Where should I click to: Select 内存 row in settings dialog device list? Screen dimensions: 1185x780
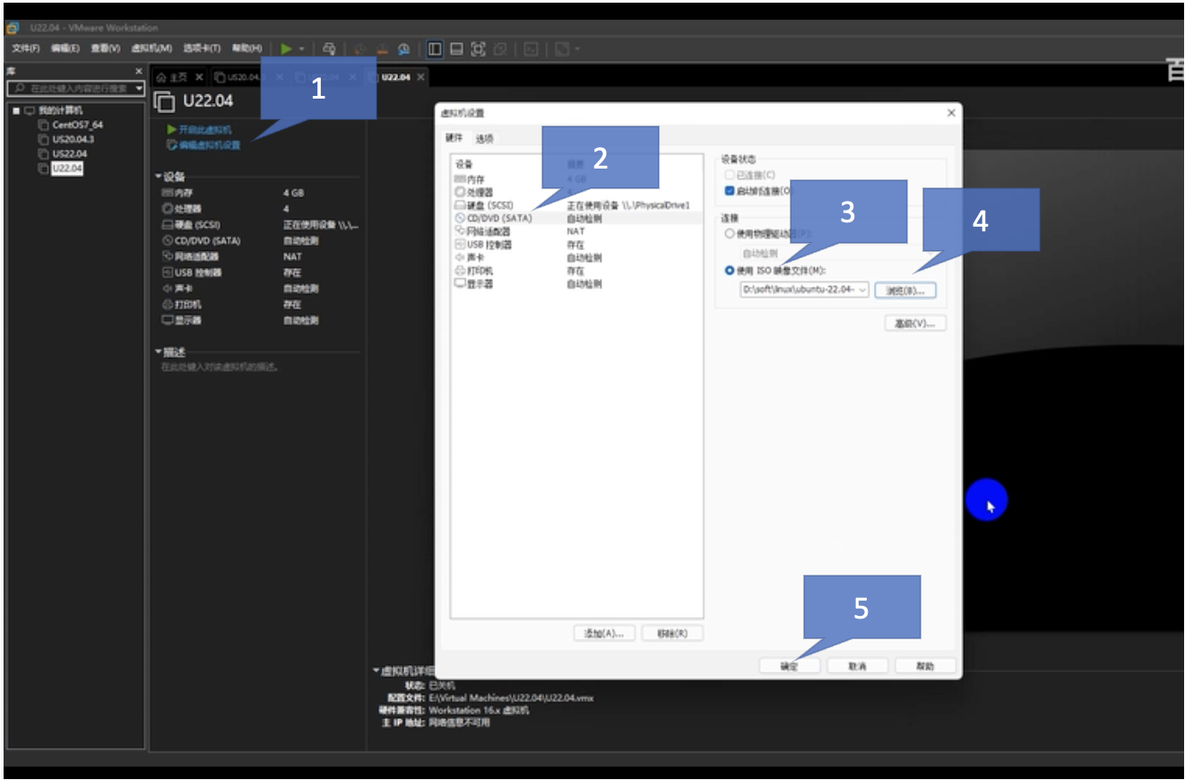pyautogui.click(x=576, y=179)
